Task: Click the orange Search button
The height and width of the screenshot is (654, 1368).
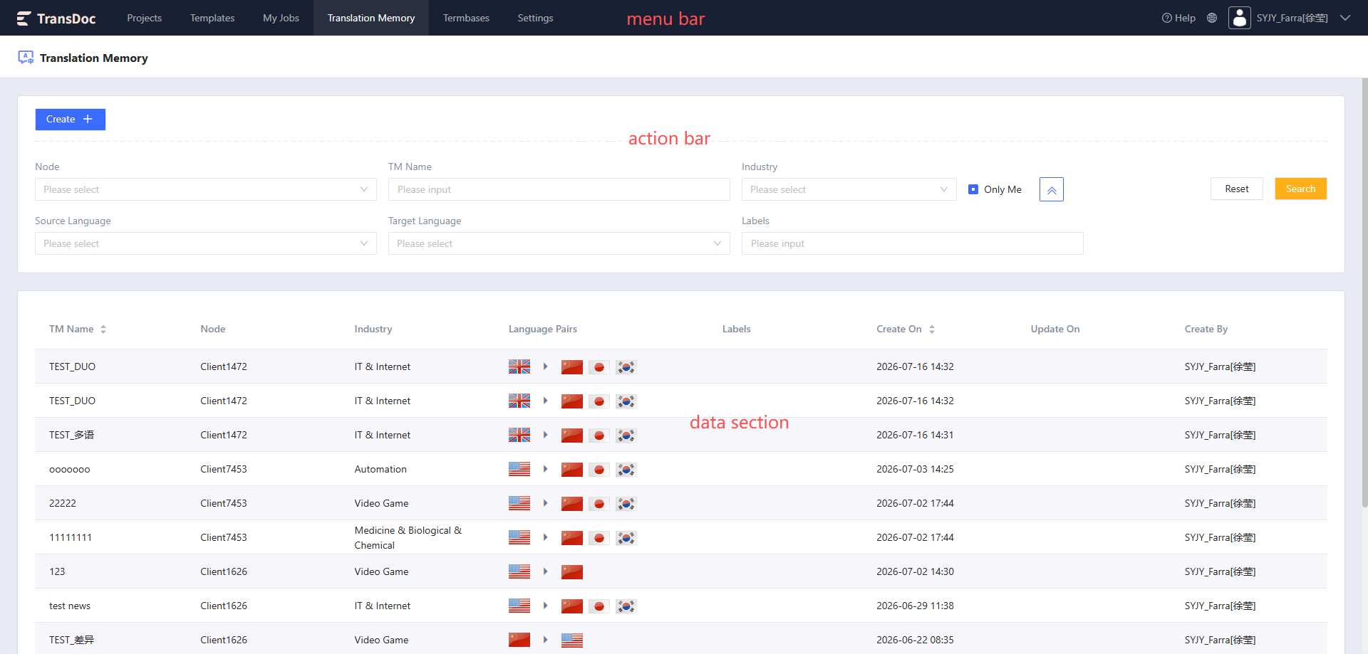Action: click(1301, 189)
